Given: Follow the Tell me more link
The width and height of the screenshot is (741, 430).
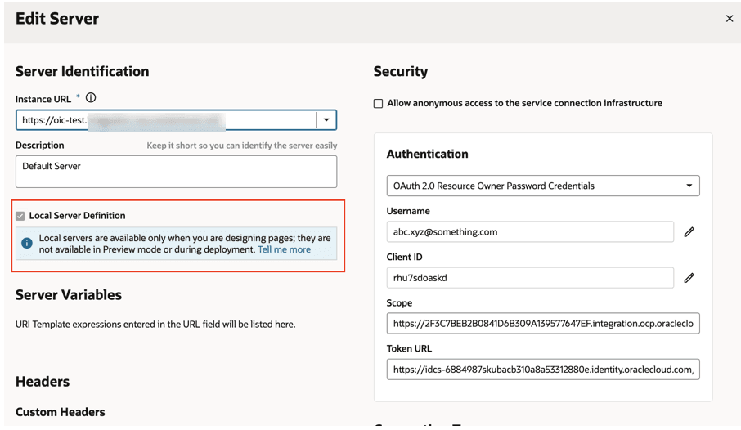Looking at the screenshot, I should point(284,249).
